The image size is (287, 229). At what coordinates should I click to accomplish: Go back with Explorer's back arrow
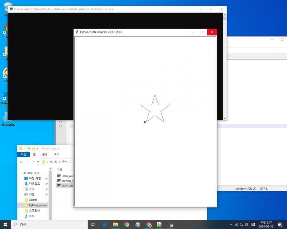pyautogui.click(x=22, y=162)
